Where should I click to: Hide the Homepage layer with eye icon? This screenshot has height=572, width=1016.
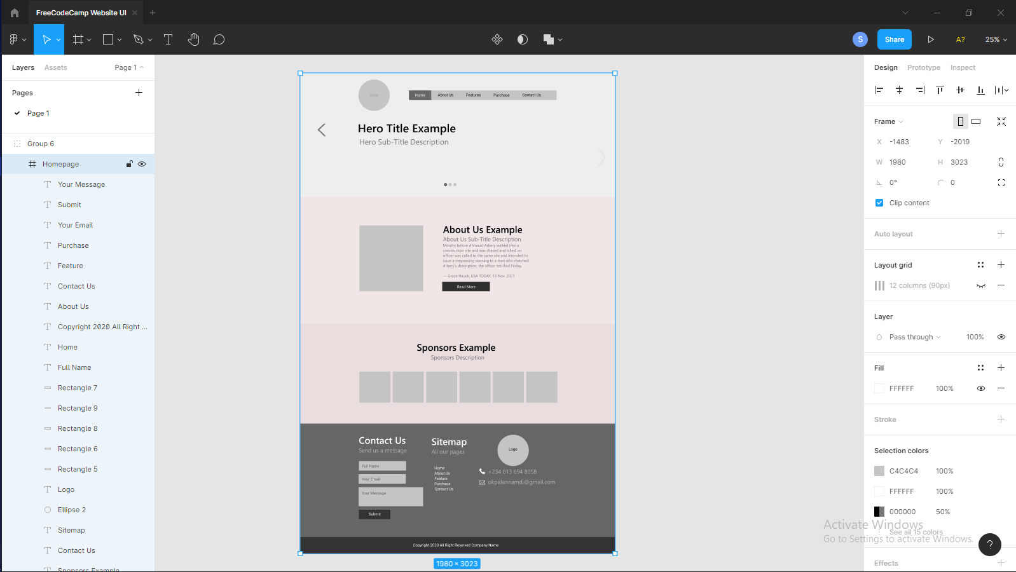coord(142,164)
